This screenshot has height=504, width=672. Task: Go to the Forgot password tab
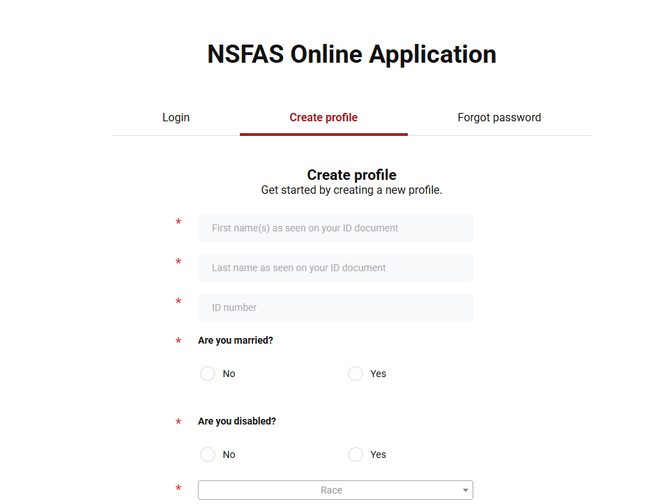499,117
